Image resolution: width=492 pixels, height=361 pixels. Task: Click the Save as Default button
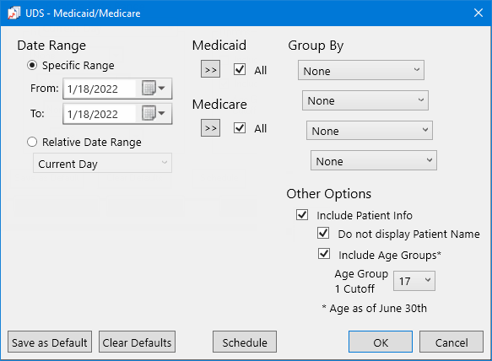click(x=50, y=342)
